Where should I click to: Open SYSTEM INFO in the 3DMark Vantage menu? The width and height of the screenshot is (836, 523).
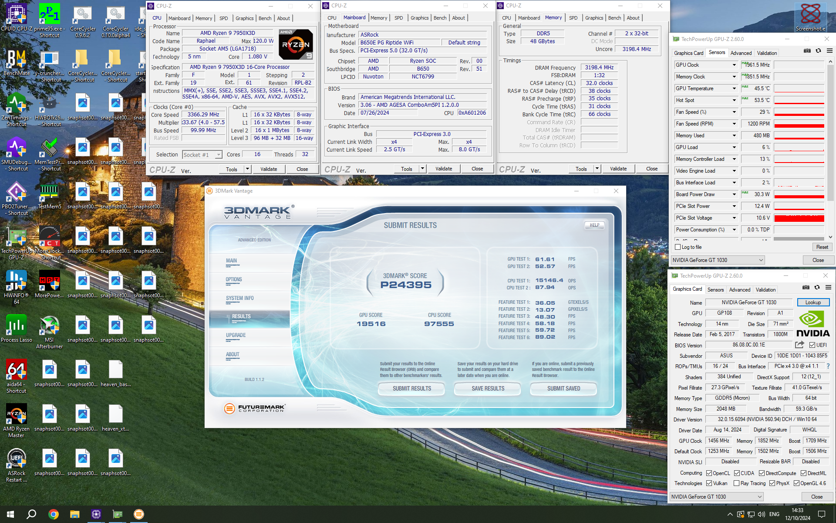(x=240, y=298)
